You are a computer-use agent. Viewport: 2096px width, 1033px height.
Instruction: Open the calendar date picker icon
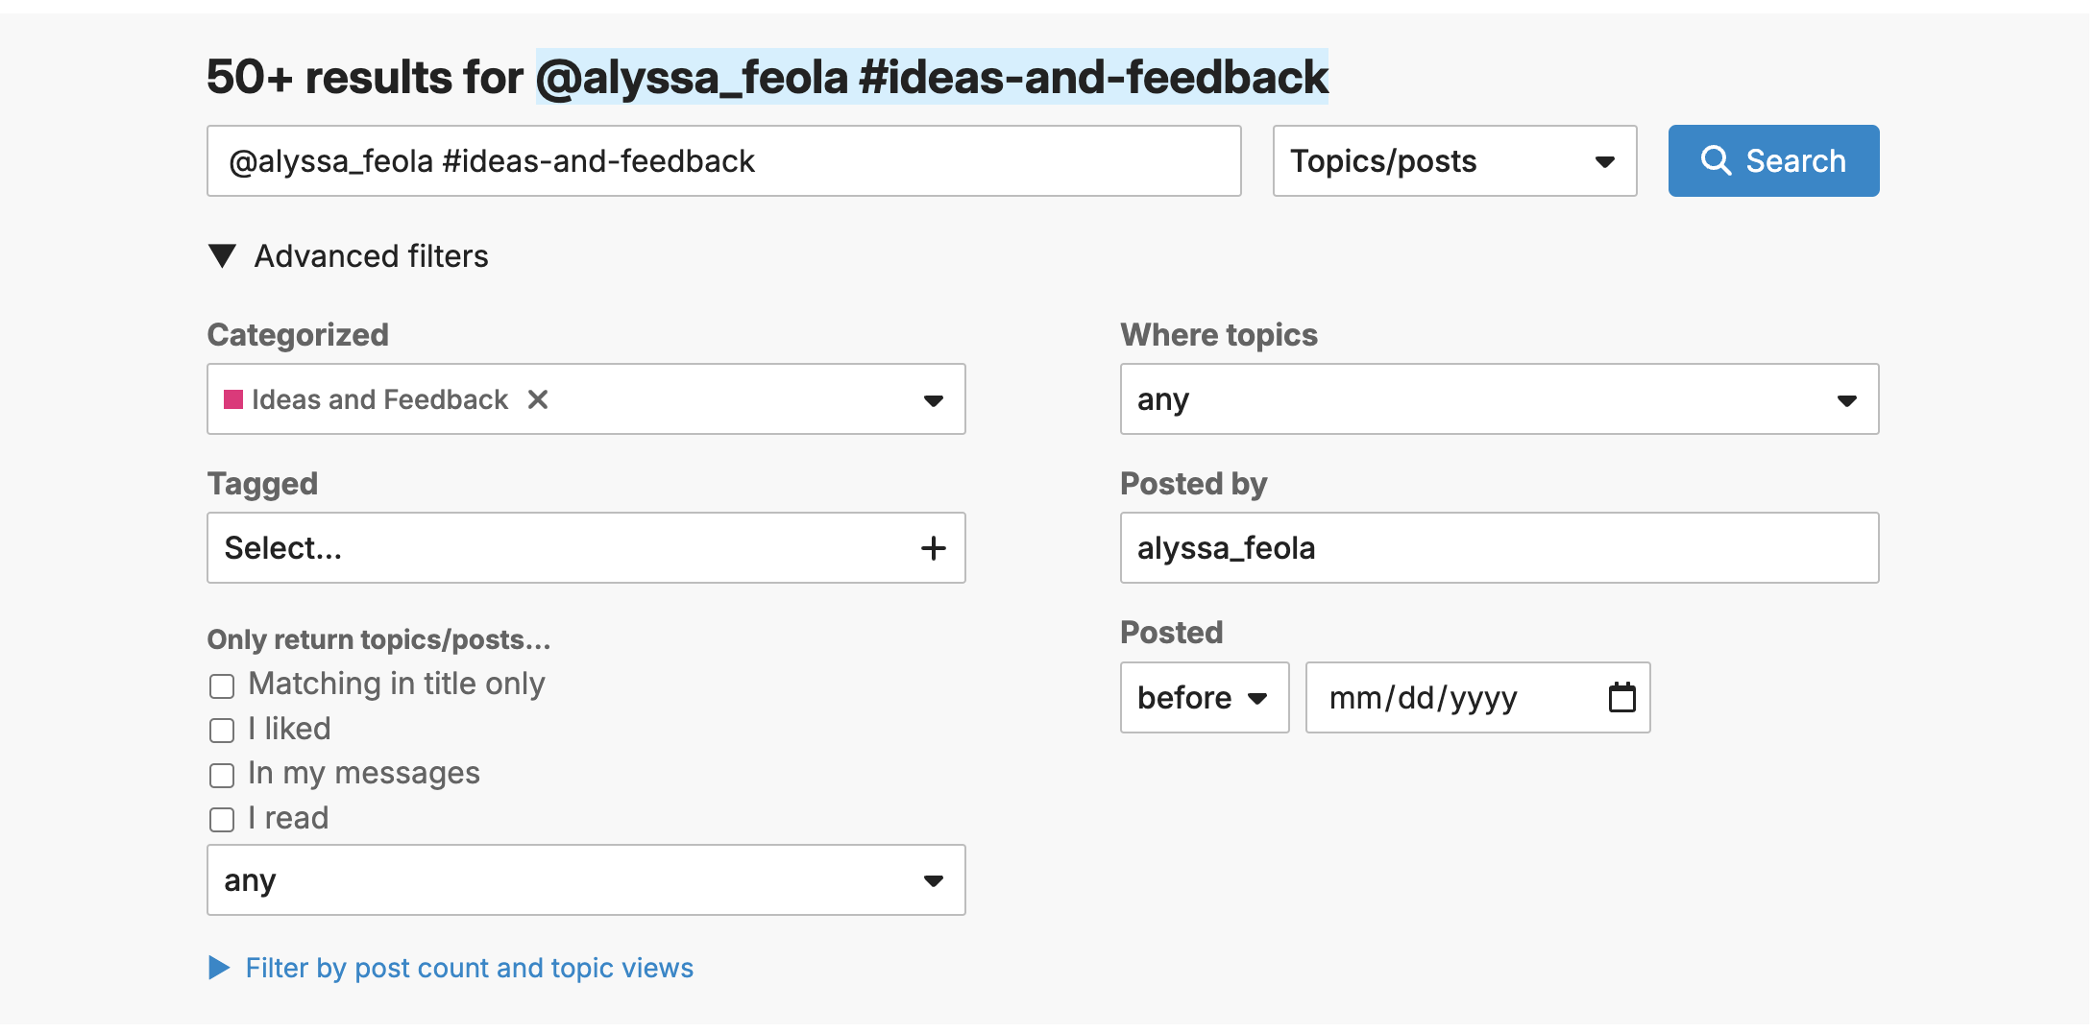[1621, 697]
